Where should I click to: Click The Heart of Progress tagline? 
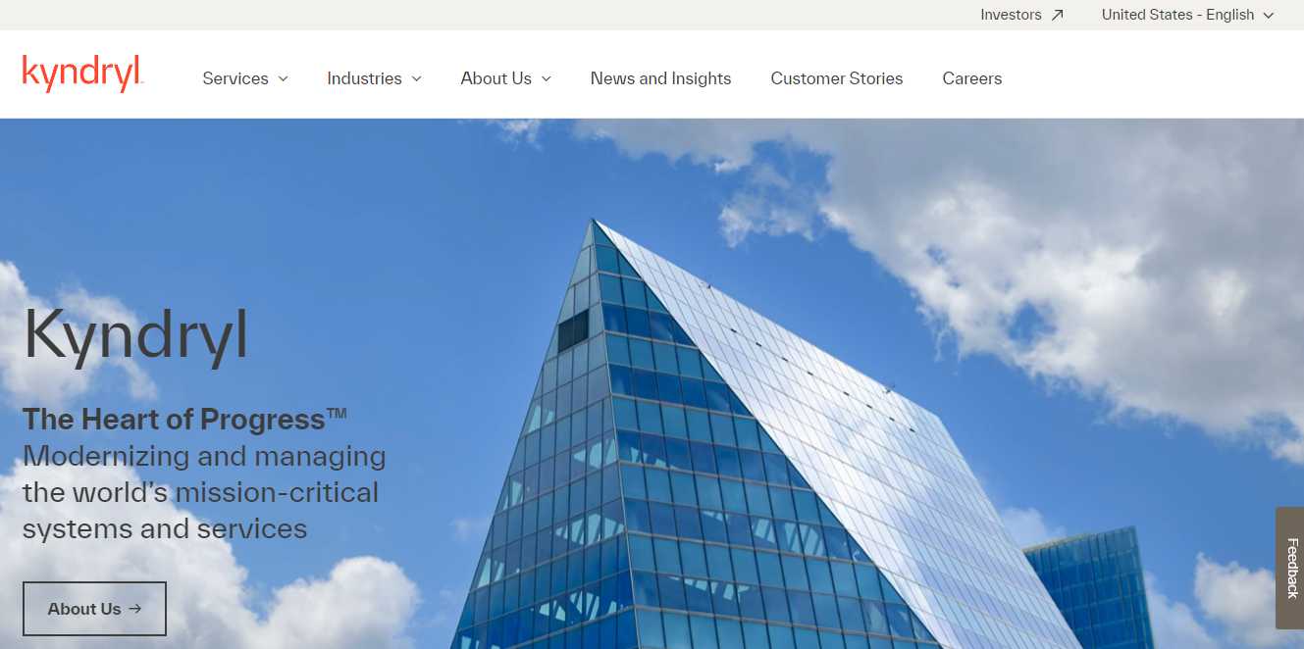point(185,420)
